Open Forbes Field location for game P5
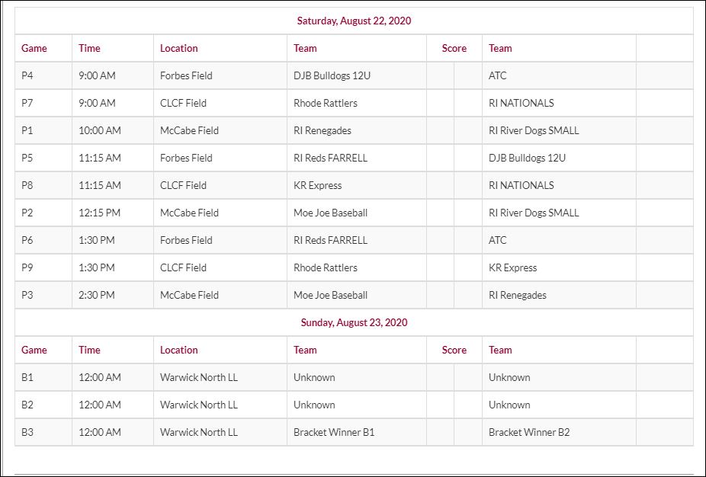Viewport: 706px width, 477px height. pyautogui.click(x=186, y=158)
